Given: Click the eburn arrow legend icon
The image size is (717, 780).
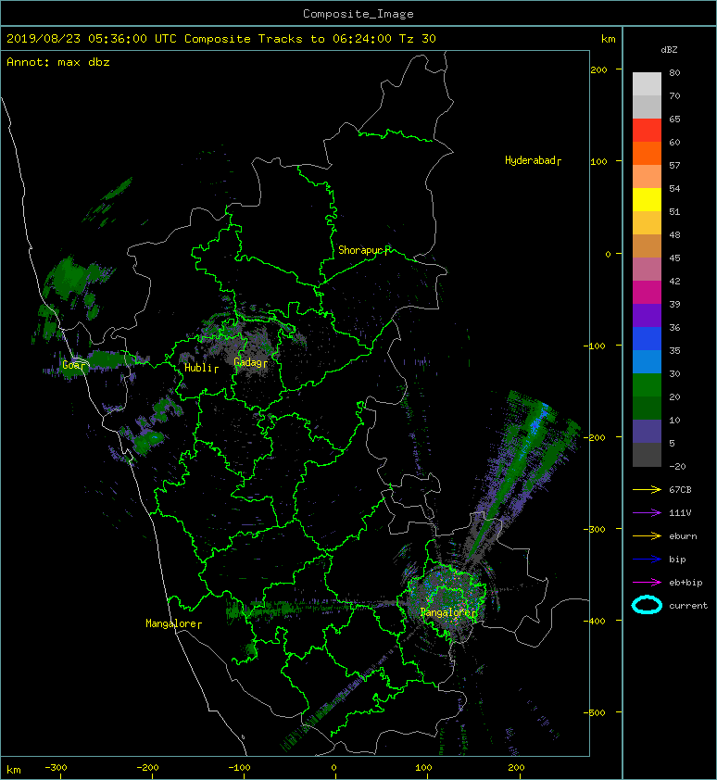Looking at the screenshot, I should click(647, 535).
